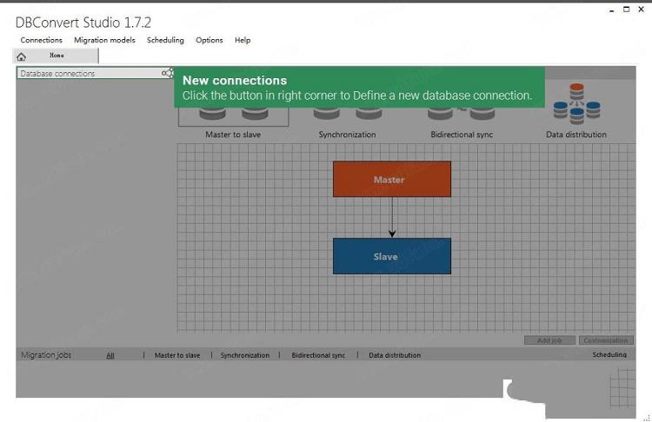Click the new database connection icon
Screen dimensions: 652x422
(167, 73)
